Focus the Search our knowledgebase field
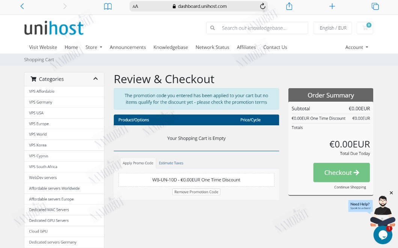This screenshot has width=398, height=248. coord(257,28)
